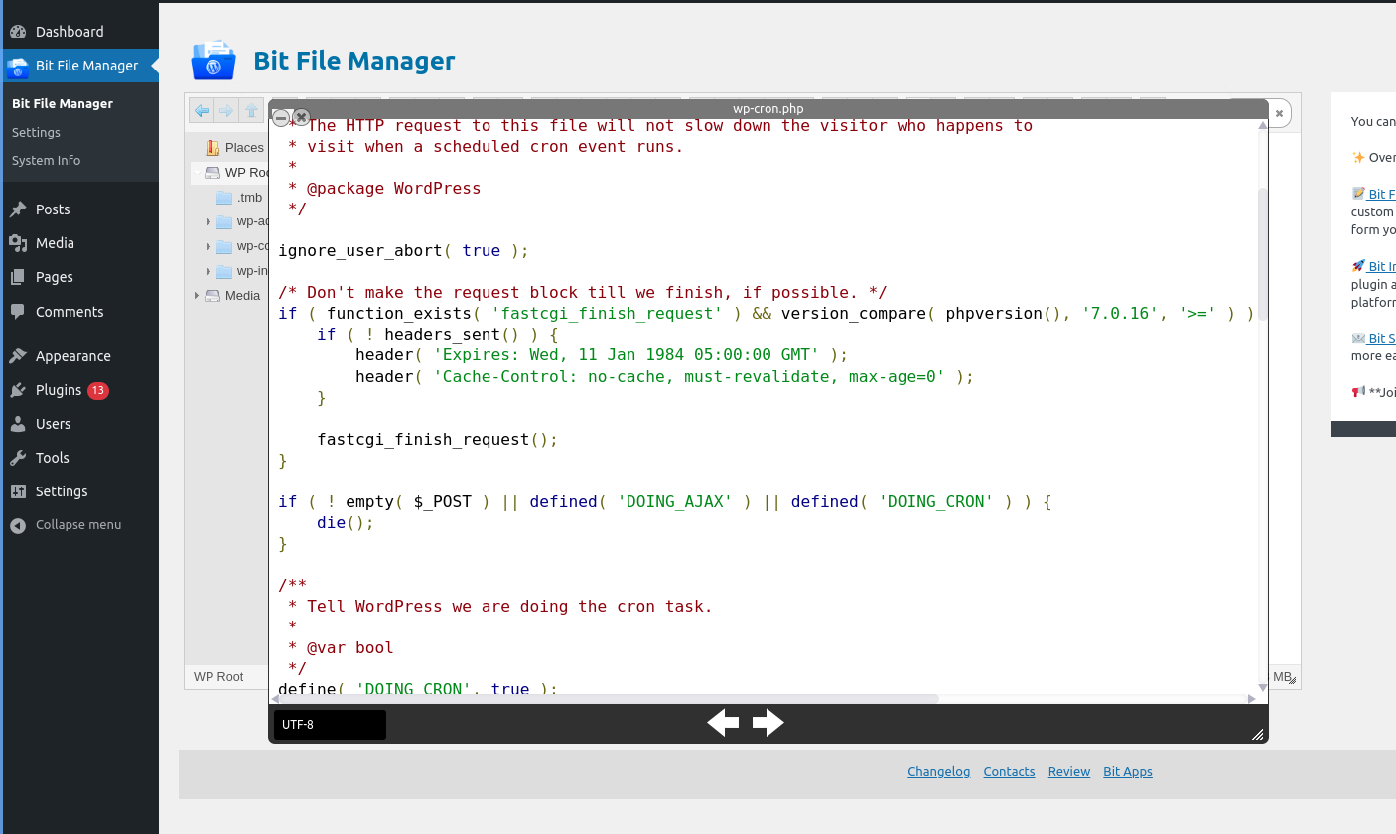Click the Comments speech bubble icon
This screenshot has width=1396, height=834.
[x=18, y=312]
